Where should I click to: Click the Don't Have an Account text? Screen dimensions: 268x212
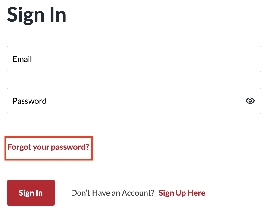[x=113, y=193]
